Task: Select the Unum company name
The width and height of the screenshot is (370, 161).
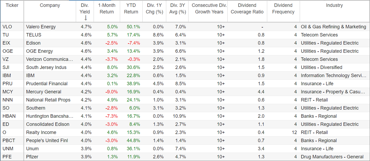Action: click(x=32, y=149)
